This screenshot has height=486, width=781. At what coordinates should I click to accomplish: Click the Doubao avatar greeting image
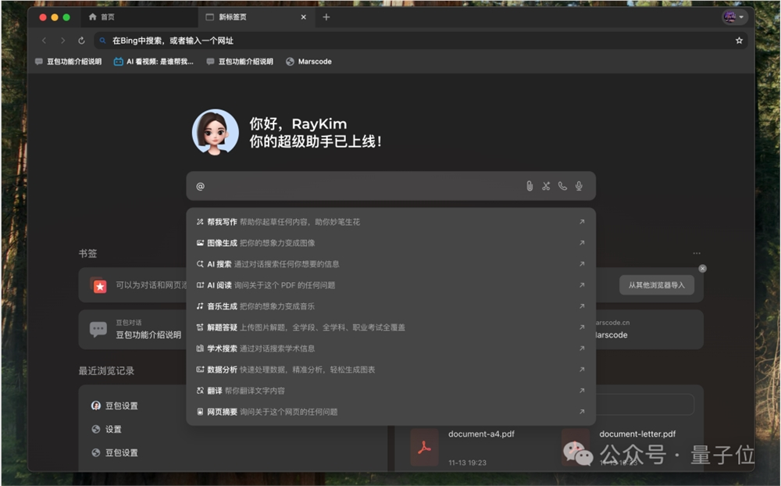coord(215,131)
